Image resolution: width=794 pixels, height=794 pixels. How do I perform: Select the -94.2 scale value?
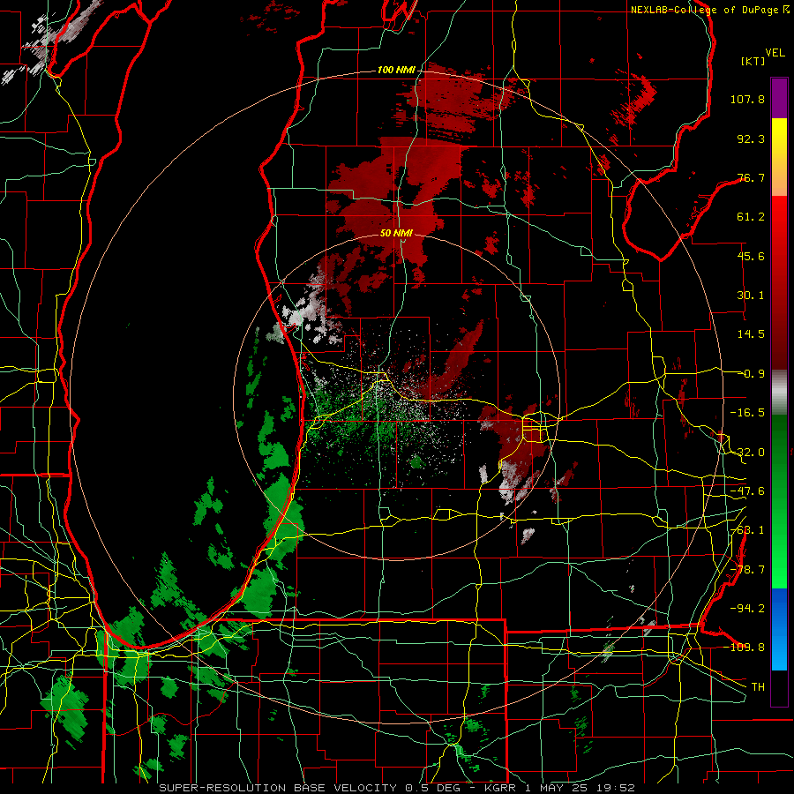(747, 608)
